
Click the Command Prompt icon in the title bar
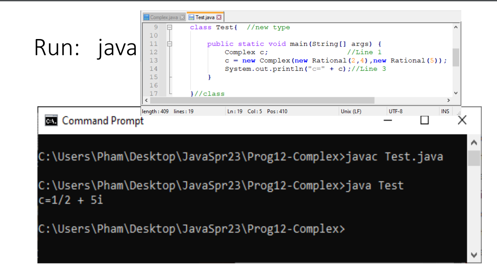(x=51, y=121)
